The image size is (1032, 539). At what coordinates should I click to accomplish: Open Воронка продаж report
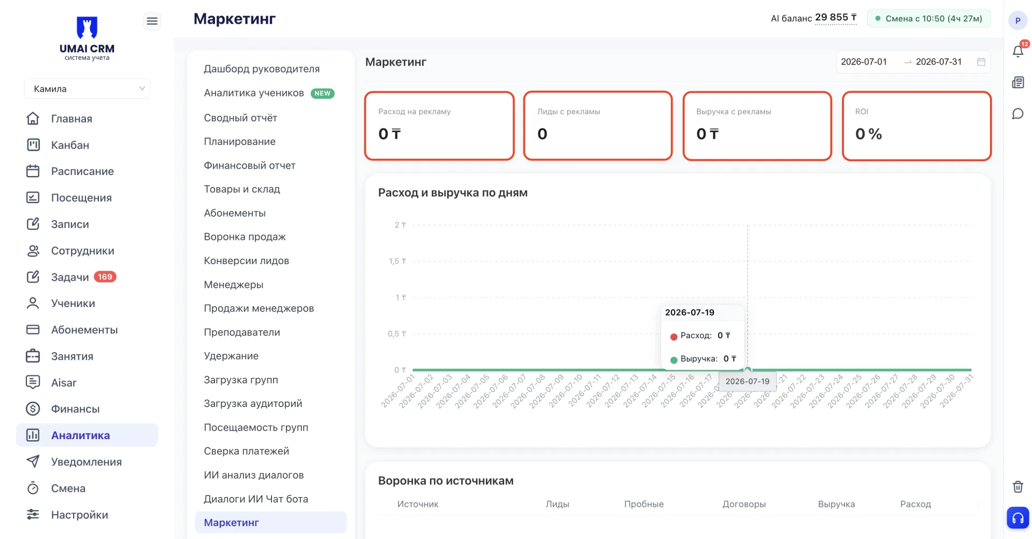(245, 237)
